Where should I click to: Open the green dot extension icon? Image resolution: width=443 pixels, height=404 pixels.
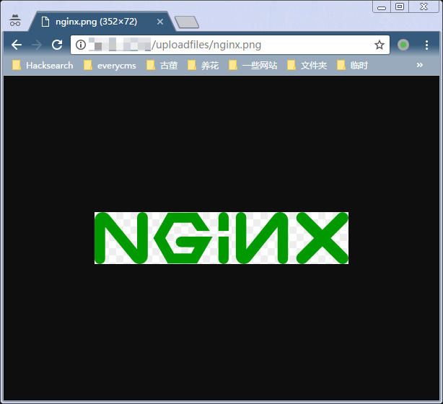pyautogui.click(x=403, y=45)
